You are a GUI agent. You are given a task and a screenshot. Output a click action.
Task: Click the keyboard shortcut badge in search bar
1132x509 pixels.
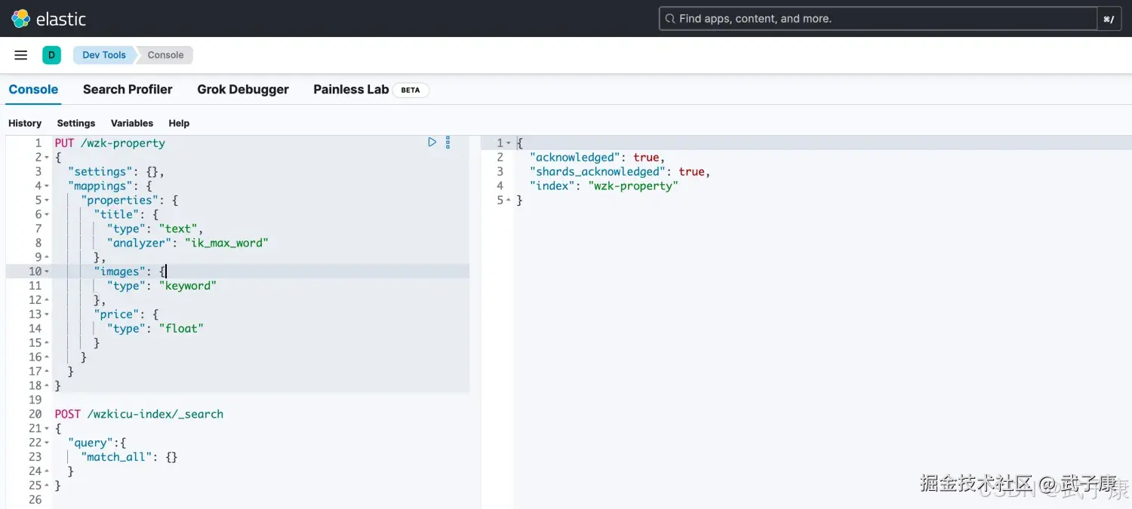(1109, 18)
